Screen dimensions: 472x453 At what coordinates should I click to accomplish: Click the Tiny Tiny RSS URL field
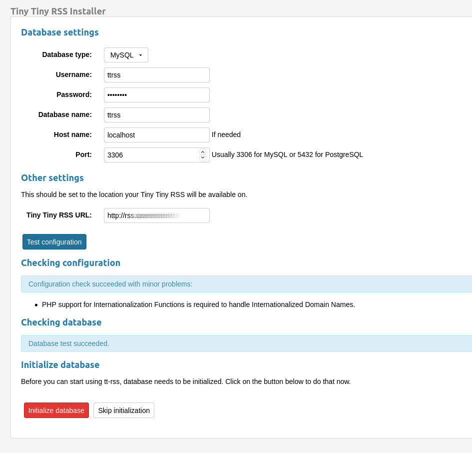coord(156,215)
